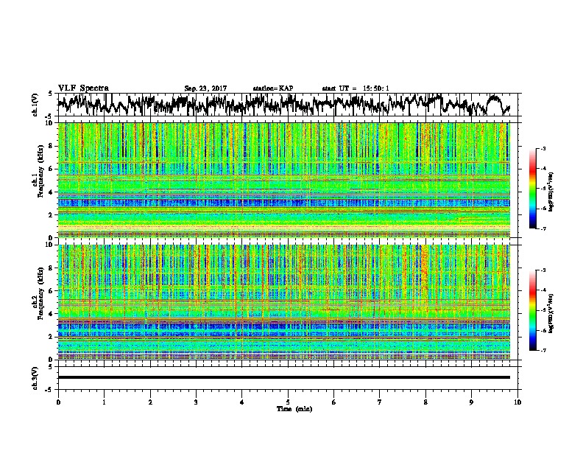
Task: Click time axis tick label "8"
Action: pyautogui.click(x=425, y=402)
